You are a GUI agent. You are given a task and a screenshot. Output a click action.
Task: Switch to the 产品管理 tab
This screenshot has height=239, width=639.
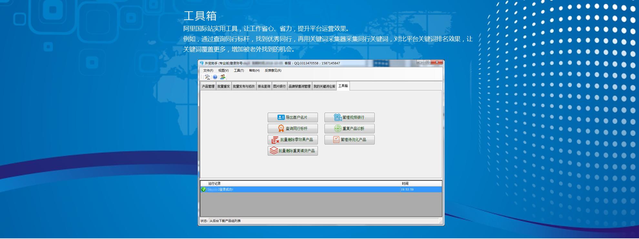(x=208, y=86)
